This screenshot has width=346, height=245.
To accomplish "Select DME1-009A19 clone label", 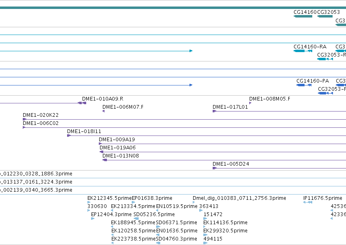I will (117, 140).
